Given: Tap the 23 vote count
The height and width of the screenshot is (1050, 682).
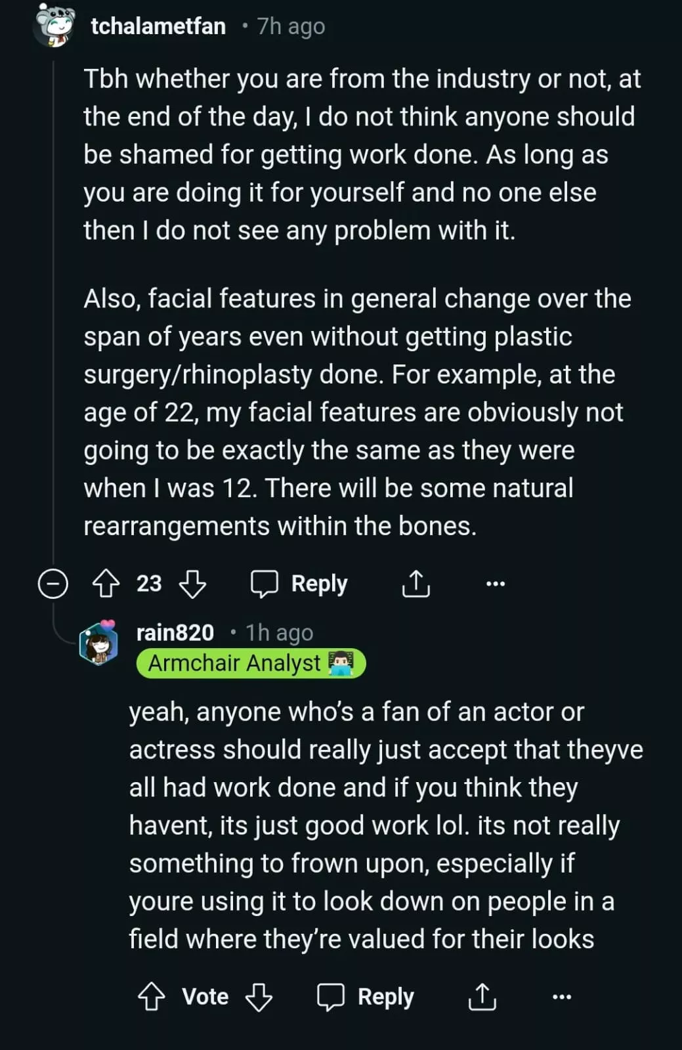Looking at the screenshot, I should click(x=149, y=583).
